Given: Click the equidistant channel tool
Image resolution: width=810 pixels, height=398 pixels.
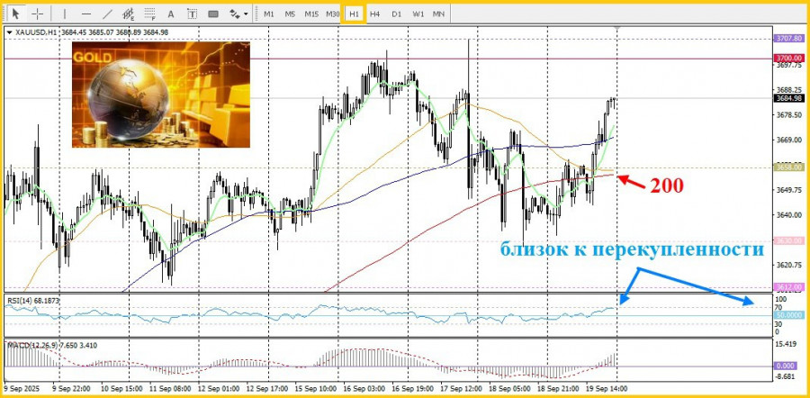Looking at the screenshot, I should [x=129, y=14].
